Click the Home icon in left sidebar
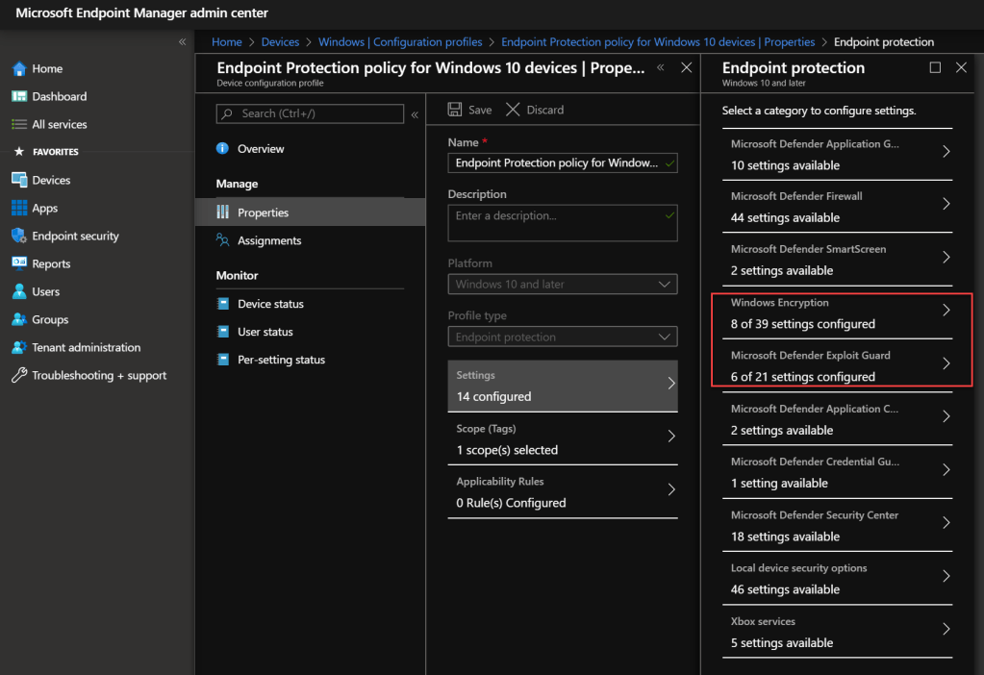 coord(18,69)
